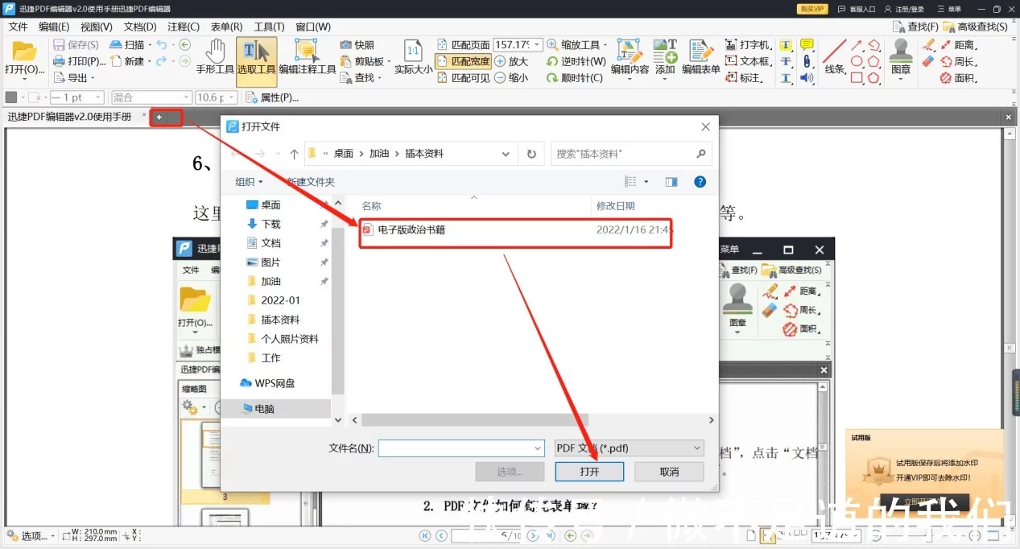Activate the Select tool (选取工具)
The image size is (1020, 549).
257,60
